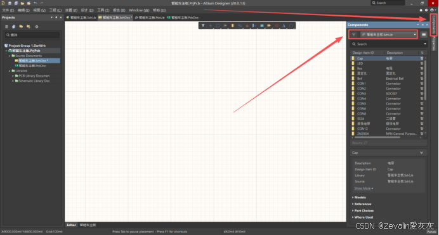Open the vertical Components side tab
Screen dimensions: 439x235
pyautogui.click(x=434, y=25)
